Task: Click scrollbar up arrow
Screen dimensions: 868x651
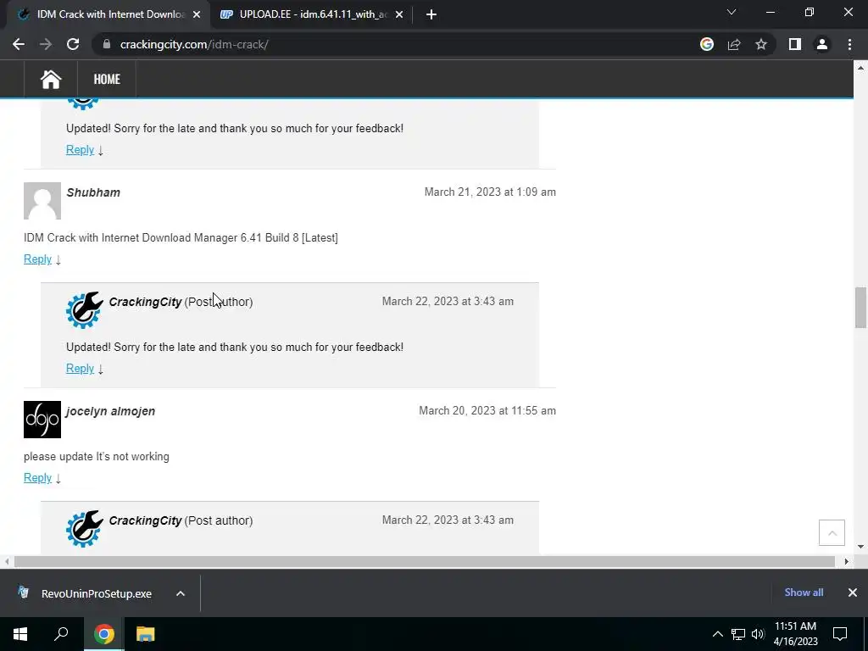Action: pyautogui.click(x=860, y=68)
